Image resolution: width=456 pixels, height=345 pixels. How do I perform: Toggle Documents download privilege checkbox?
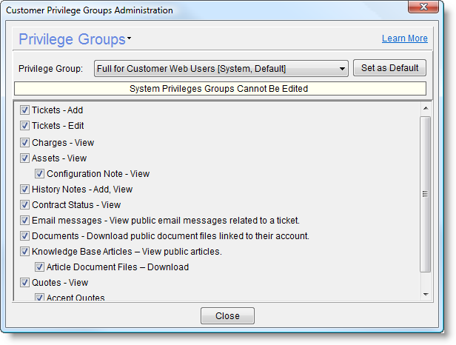point(24,236)
